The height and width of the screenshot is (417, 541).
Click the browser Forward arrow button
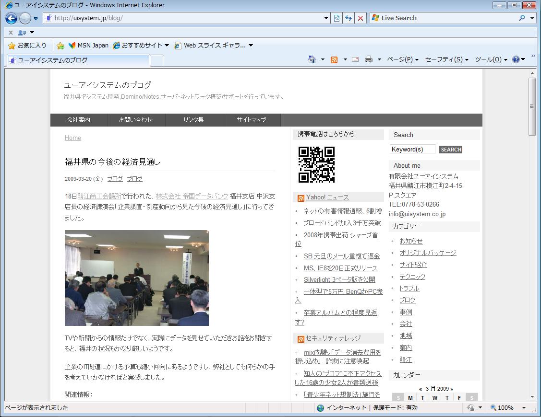click(25, 18)
